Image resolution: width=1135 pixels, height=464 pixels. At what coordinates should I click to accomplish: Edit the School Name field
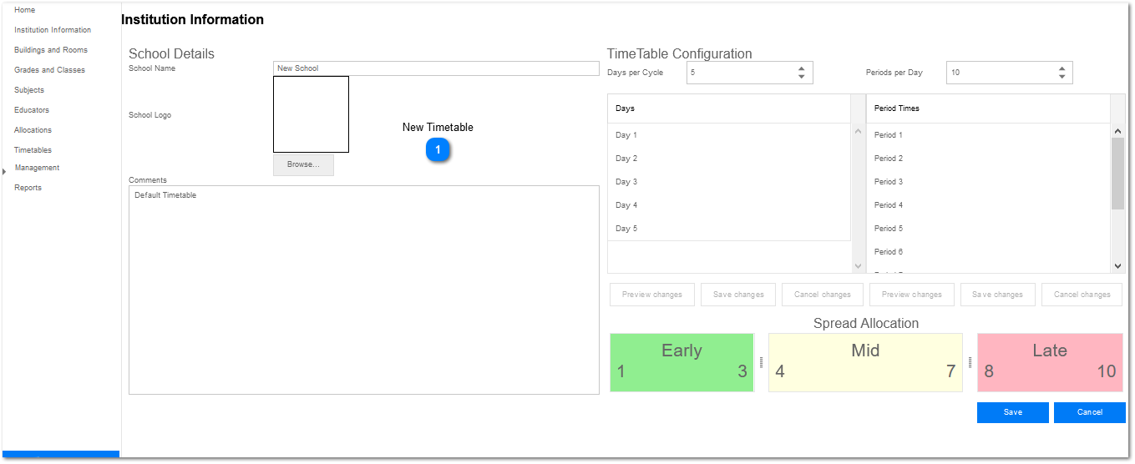pos(436,68)
